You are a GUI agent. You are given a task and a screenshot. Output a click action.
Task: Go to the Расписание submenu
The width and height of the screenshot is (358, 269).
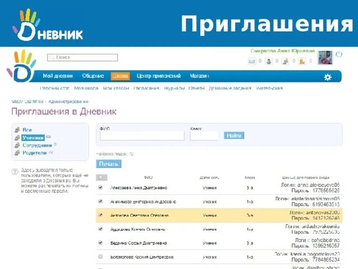coord(147,88)
